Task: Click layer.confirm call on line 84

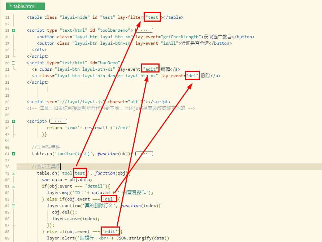Action: (104, 206)
